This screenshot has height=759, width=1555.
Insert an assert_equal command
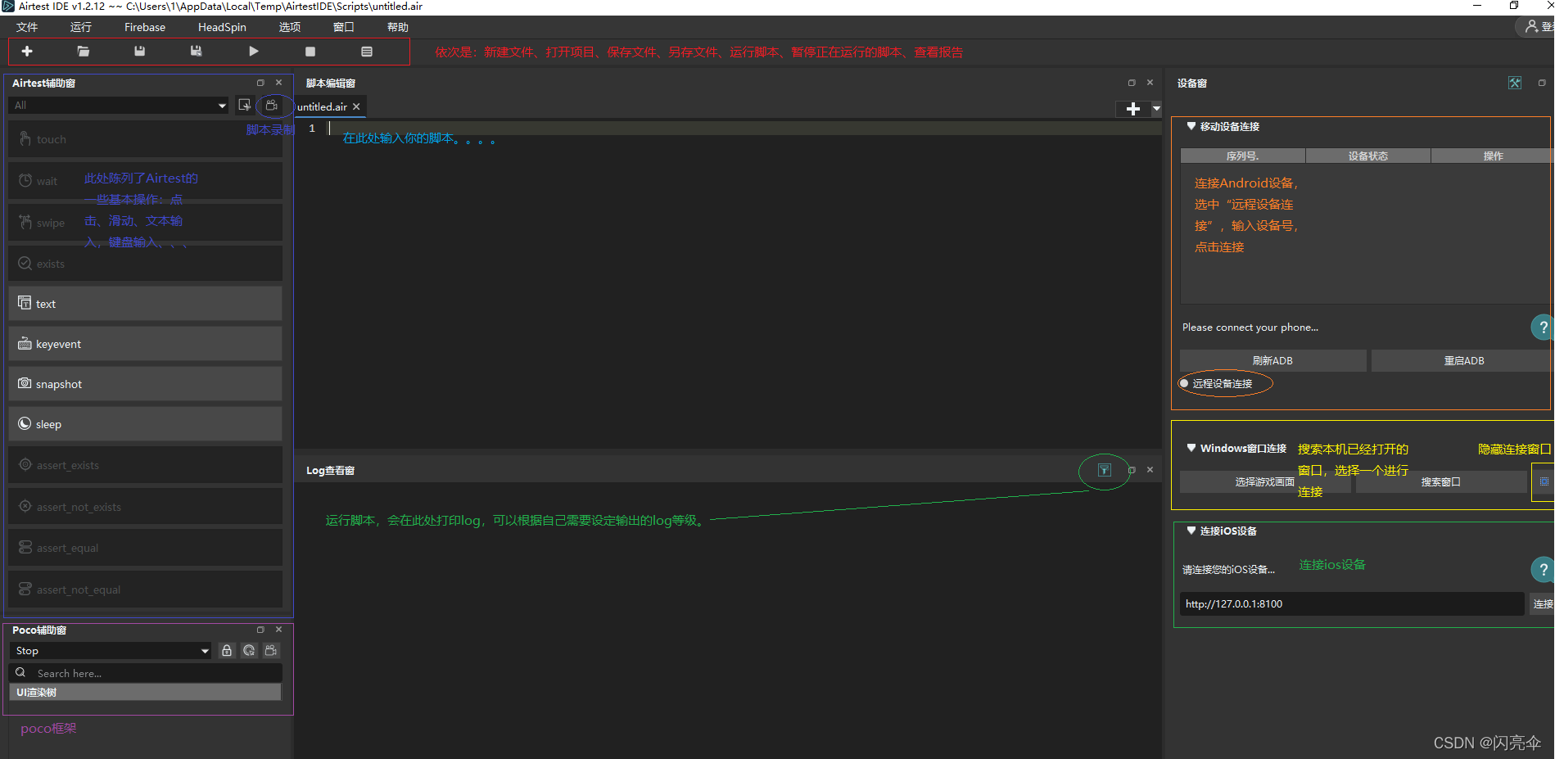tap(145, 548)
